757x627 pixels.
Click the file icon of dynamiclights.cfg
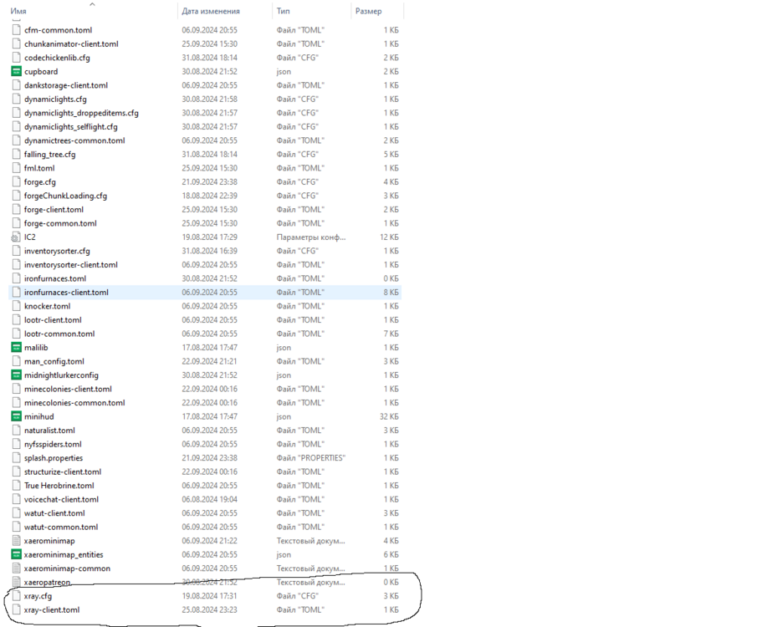pos(17,99)
